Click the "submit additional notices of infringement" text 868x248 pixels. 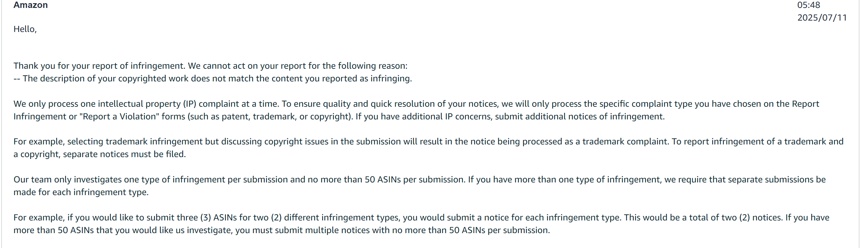(580, 117)
